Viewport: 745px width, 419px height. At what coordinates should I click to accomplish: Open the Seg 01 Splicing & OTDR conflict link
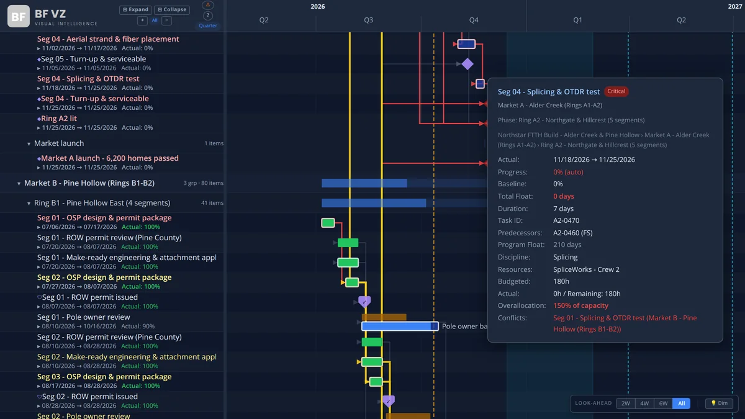click(625, 323)
